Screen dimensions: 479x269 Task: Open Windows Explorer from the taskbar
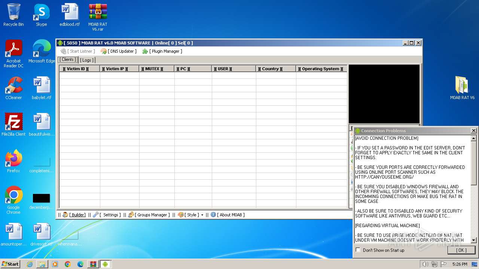click(42, 264)
